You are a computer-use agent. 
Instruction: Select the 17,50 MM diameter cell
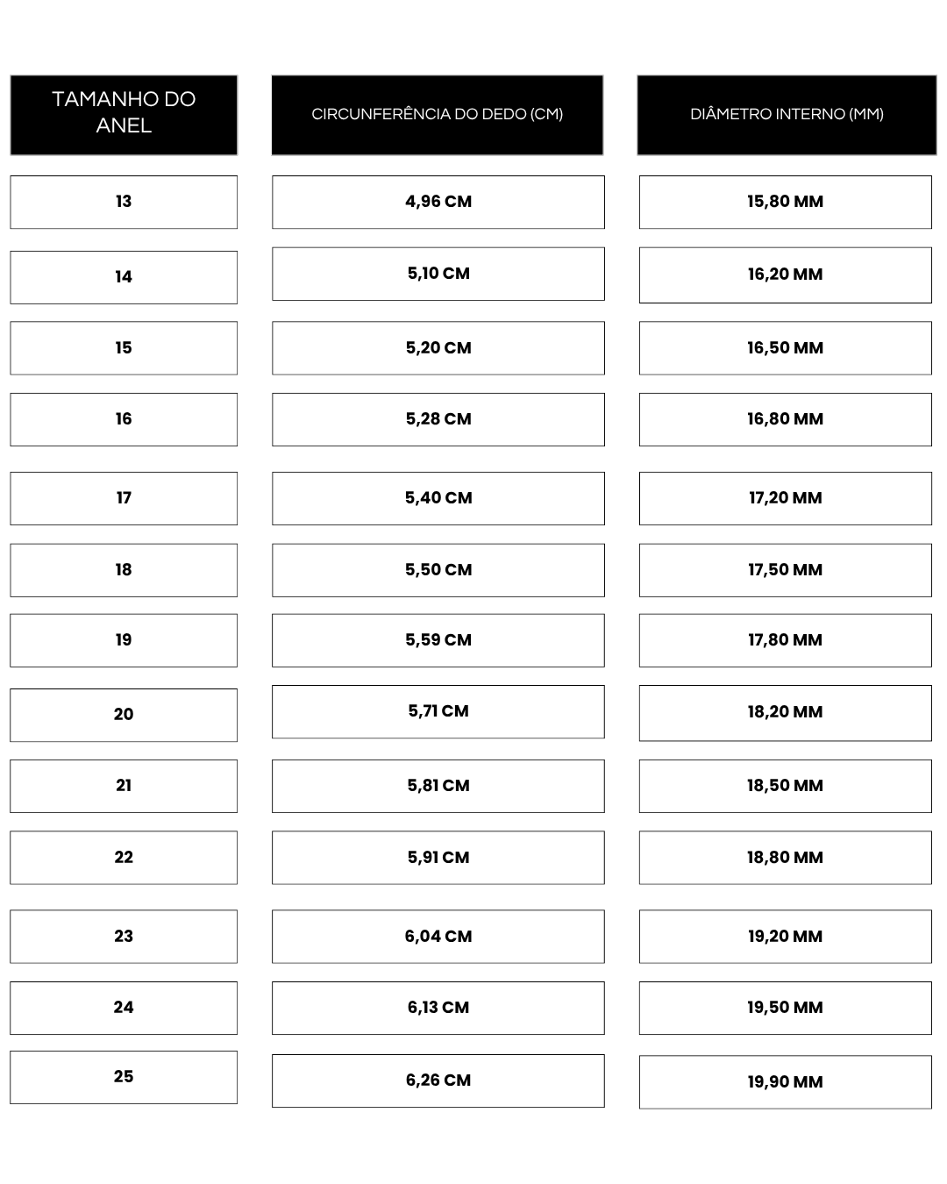point(785,570)
